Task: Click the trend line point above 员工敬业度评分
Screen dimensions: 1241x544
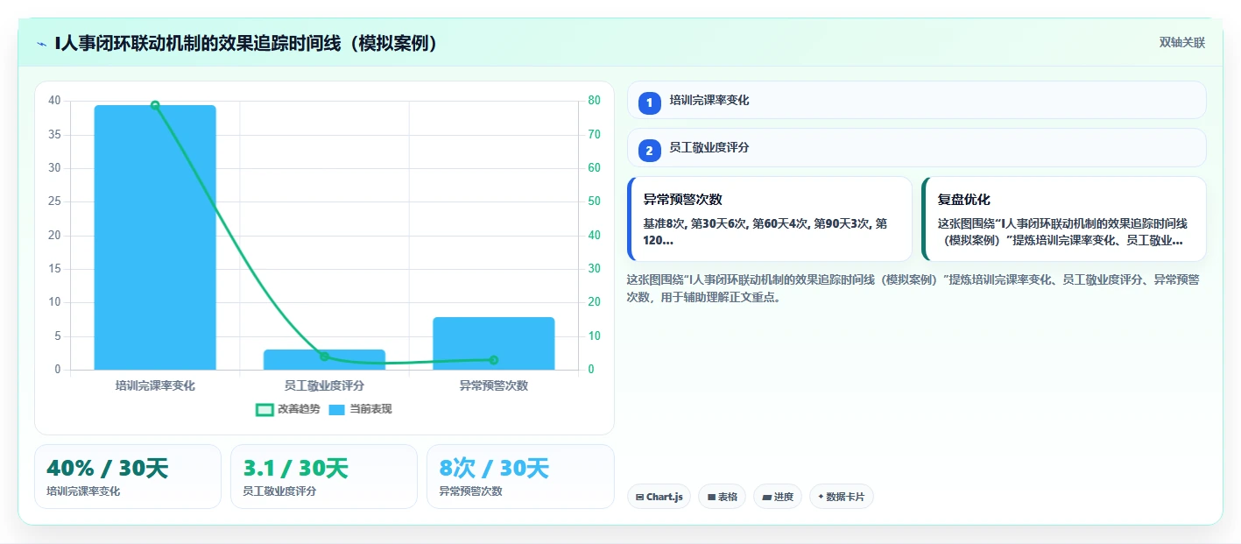Action: [x=324, y=357]
